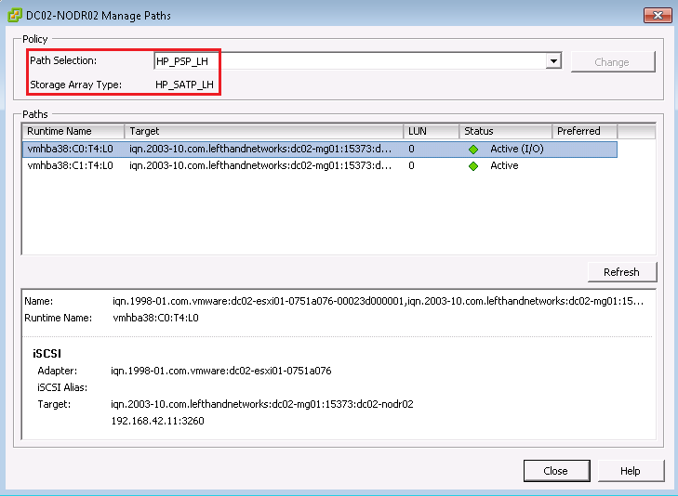Open Help for Manage Paths
This screenshot has width=678, height=496.
pyautogui.click(x=631, y=471)
